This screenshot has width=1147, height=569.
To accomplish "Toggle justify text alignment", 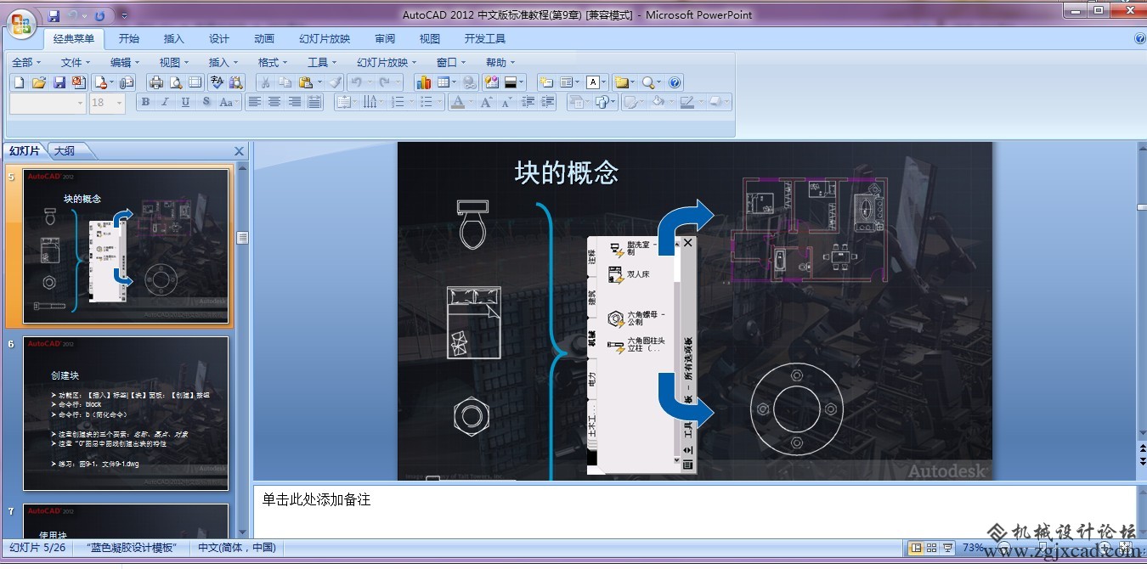I will 314,102.
